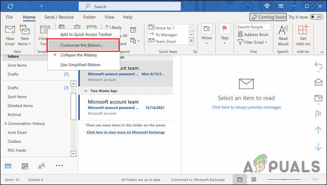Expand the Quick Steps gallery more arrow

click(191, 41)
